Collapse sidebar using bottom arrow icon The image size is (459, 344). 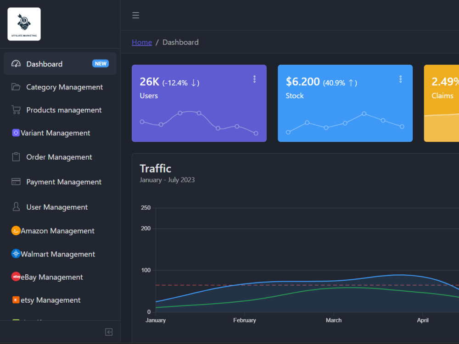pos(109,332)
